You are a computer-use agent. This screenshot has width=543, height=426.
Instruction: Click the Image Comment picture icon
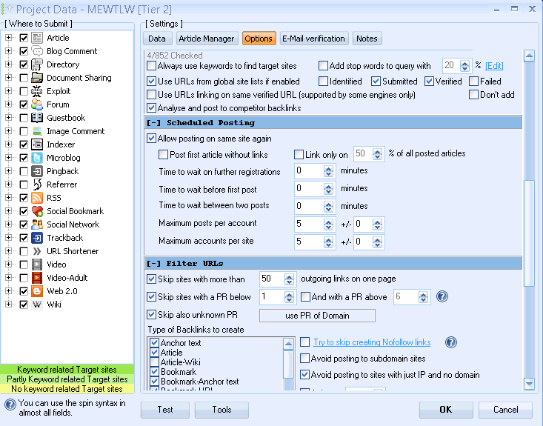[37, 131]
